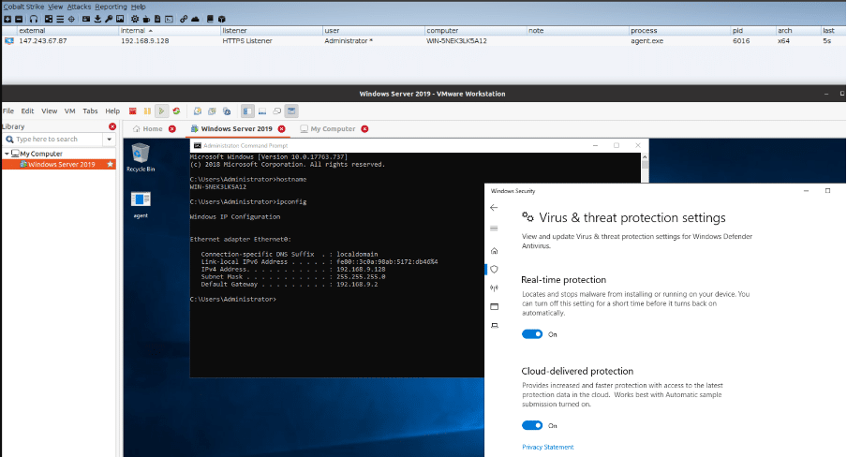
Task: Turn off Real-time protection toggle
Action: tap(532, 333)
